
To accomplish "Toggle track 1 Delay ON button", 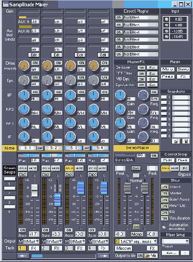I will 35,63.
